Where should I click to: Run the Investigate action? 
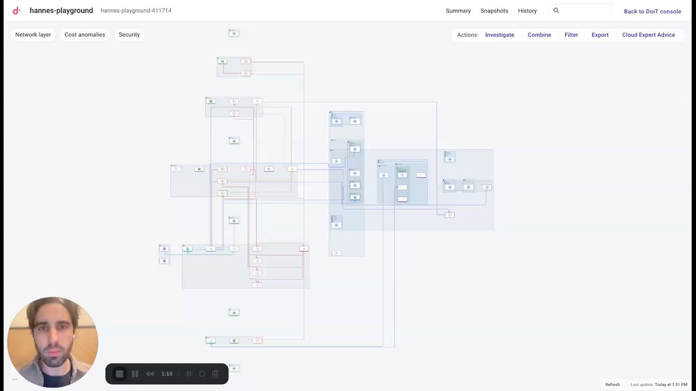click(x=500, y=35)
